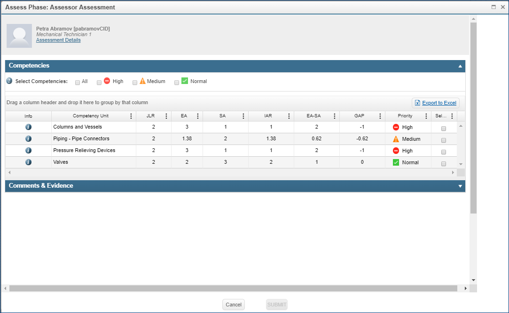The width and height of the screenshot is (509, 313).
Task: Collapse the Competencies panel
Action: pyautogui.click(x=460, y=66)
